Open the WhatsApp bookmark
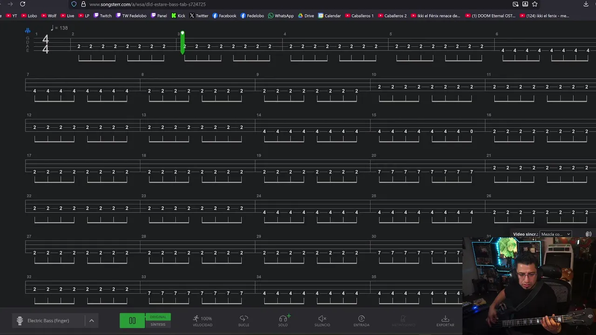Screen dimensions: 596x335 [281, 16]
